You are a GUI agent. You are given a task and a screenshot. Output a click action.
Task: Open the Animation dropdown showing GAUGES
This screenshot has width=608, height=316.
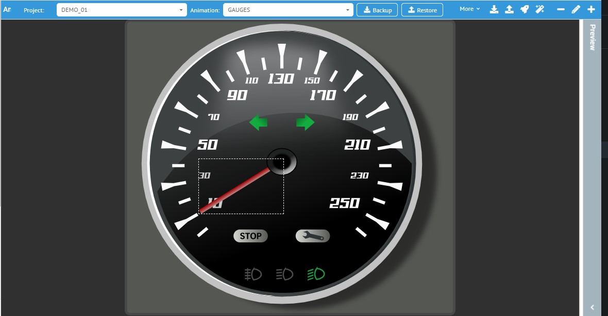pyautogui.click(x=288, y=10)
